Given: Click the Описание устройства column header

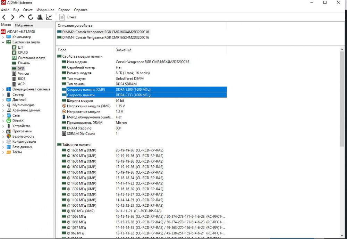Looking at the screenshot, I should [x=142, y=25].
